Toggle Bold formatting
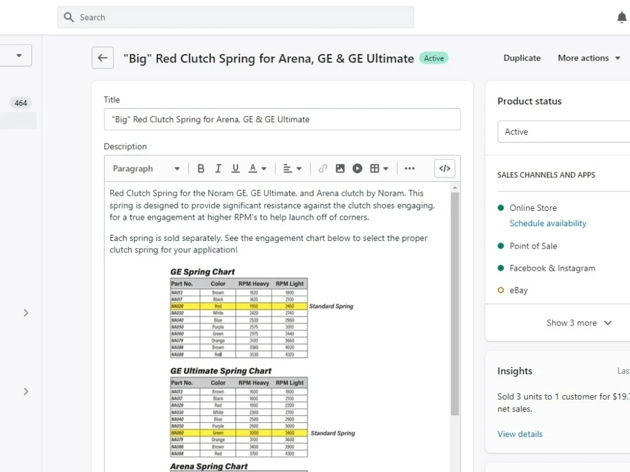This screenshot has height=472, width=630. pos(201,169)
